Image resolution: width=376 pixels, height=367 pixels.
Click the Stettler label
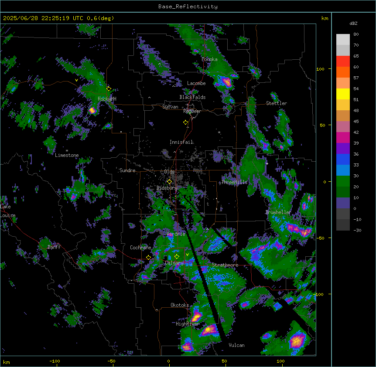[277, 103]
